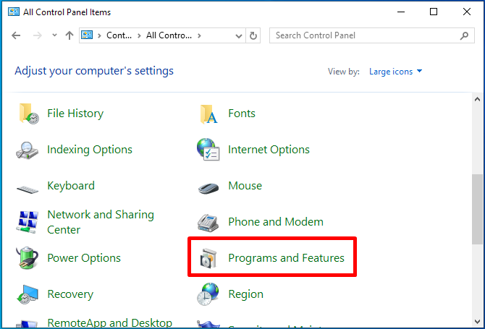Click the Up to parent folder arrow
This screenshot has height=329, width=485.
coord(69,35)
